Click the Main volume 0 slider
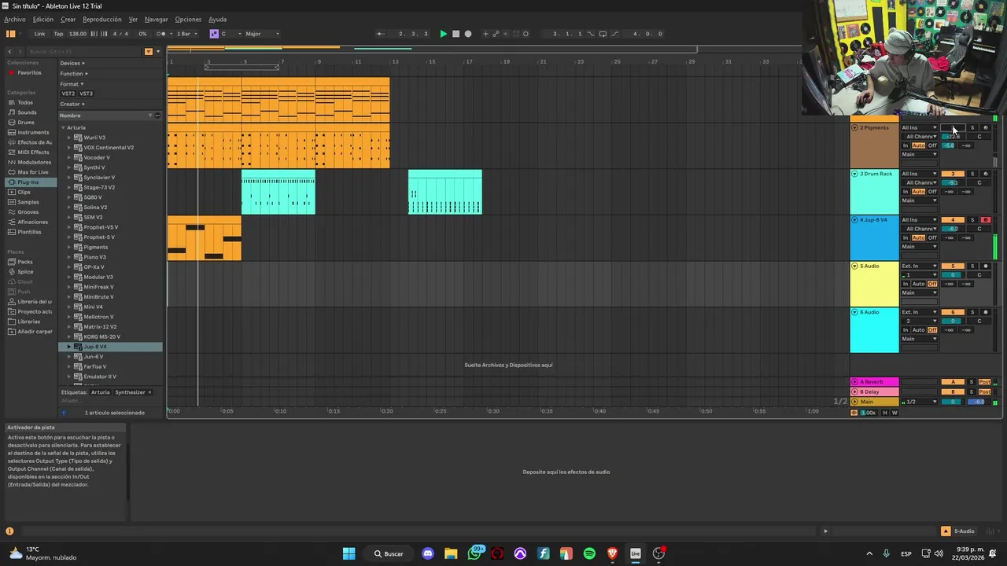 [x=953, y=402]
